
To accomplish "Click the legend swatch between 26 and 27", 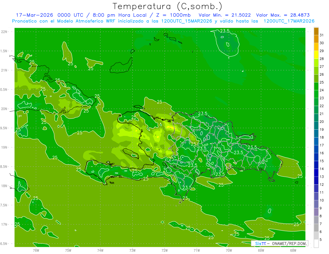I will click(316, 70).
